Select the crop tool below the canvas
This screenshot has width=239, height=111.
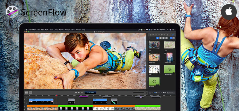tap(30, 92)
